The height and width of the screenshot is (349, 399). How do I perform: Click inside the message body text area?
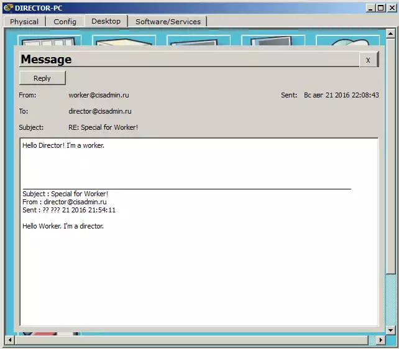click(x=199, y=232)
